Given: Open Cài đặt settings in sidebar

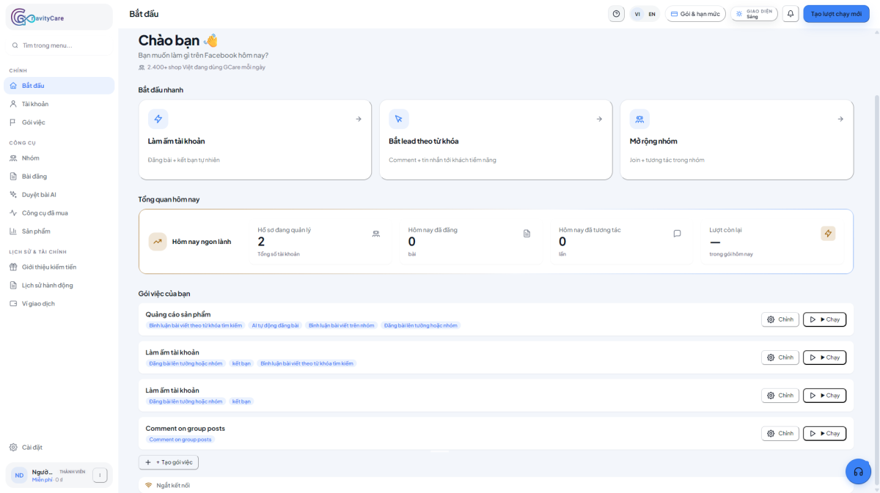Looking at the screenshot, I should [59, 448].
